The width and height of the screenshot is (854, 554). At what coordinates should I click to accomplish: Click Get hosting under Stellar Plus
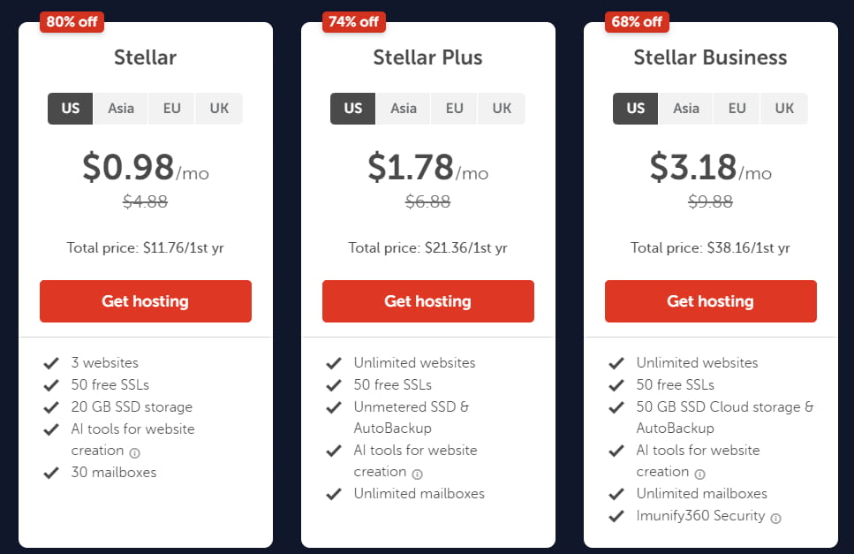coord(427,301)
